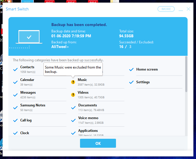Select the Home screen category label
Image resolution: width=196 pixels, height=159 pixels.
(147, 69)
